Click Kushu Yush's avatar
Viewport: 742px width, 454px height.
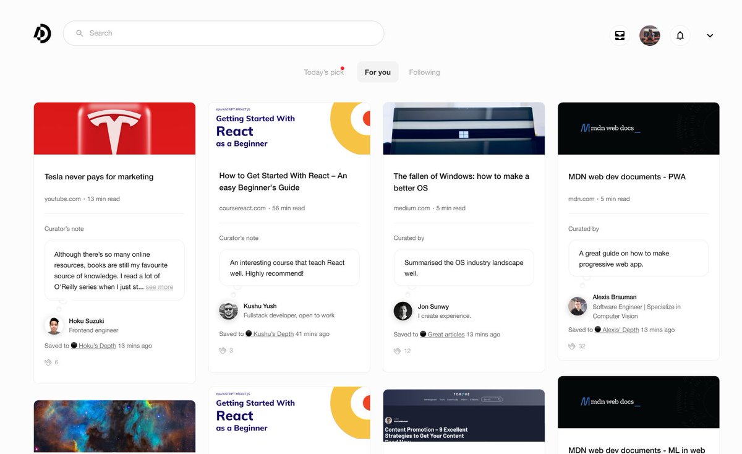tap(229, 311)
